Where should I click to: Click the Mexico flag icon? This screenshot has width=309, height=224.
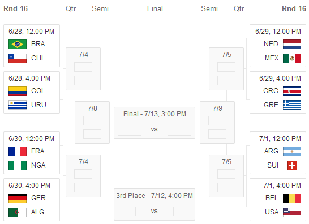coord(292,58)
